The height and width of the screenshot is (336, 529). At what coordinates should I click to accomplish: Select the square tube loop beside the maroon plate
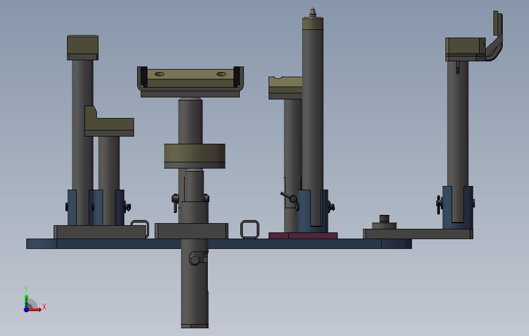tap(250, 229)
